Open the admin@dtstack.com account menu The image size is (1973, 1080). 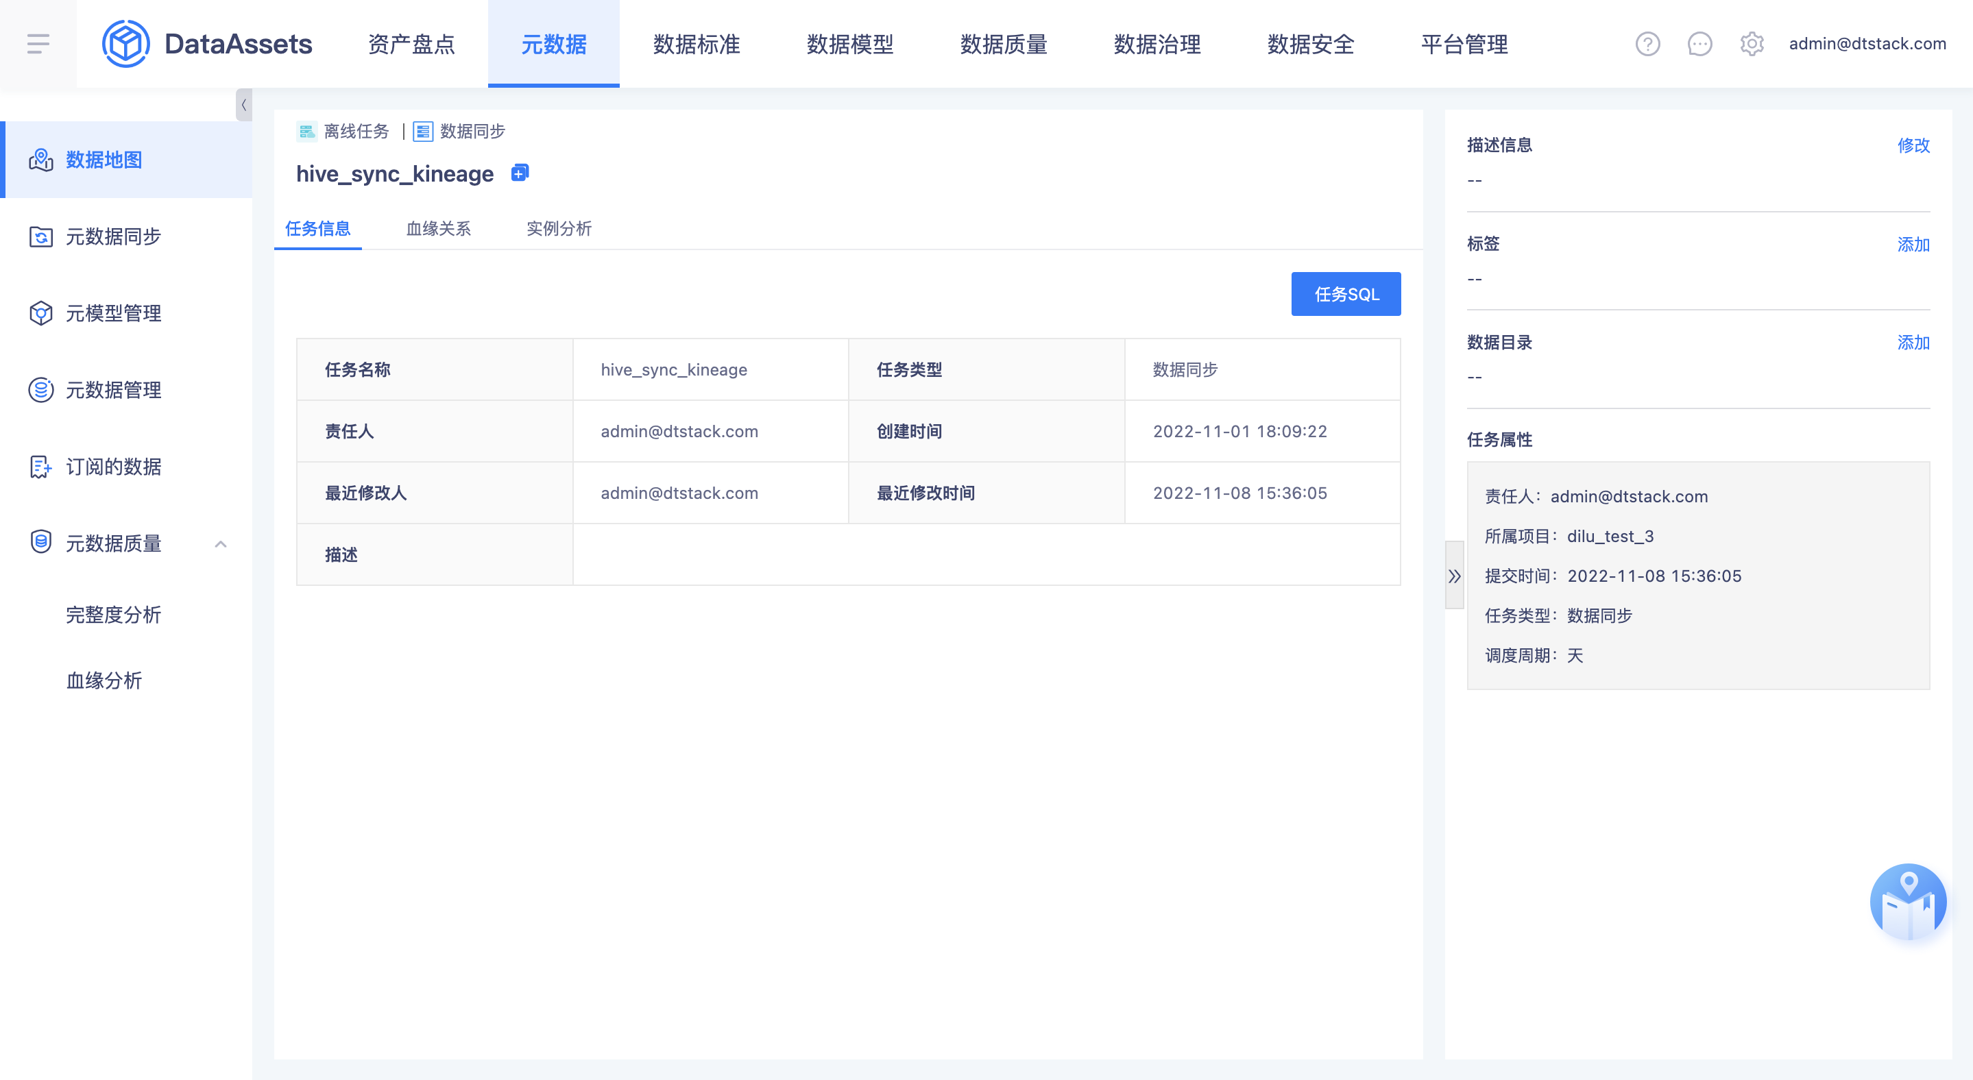click(1867, 44)
